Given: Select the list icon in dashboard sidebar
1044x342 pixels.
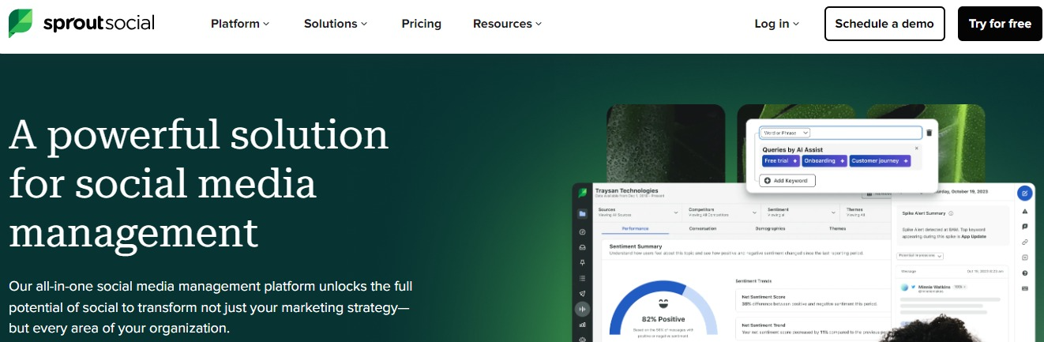Looking at the screenshot, I should point(582,278).
